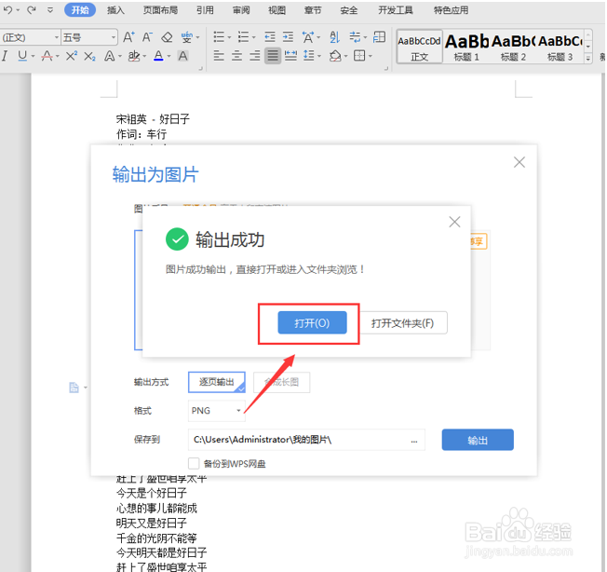Click the Chinese layout character scaling icon
This screenshot has height=572, width=607.
click(308, 37)
